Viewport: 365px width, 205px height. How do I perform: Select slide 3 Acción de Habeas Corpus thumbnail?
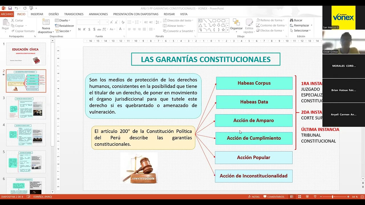coord(26,108)
